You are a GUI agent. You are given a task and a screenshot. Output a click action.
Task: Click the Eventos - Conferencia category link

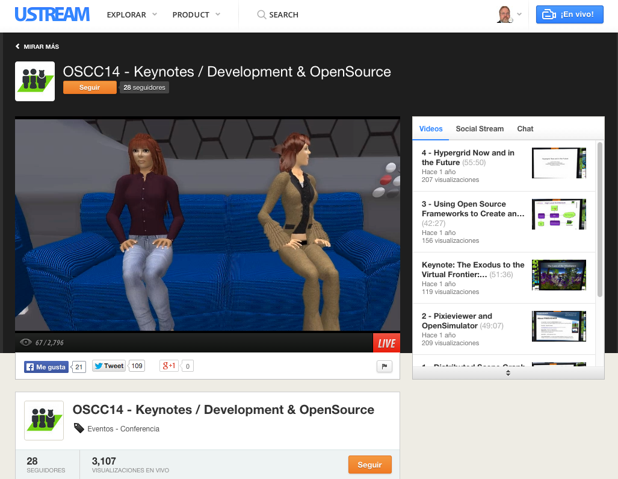123,429
